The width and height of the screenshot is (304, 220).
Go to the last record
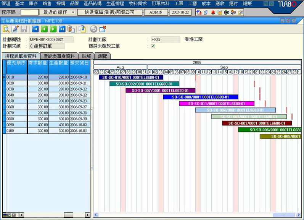click(62, 29)
